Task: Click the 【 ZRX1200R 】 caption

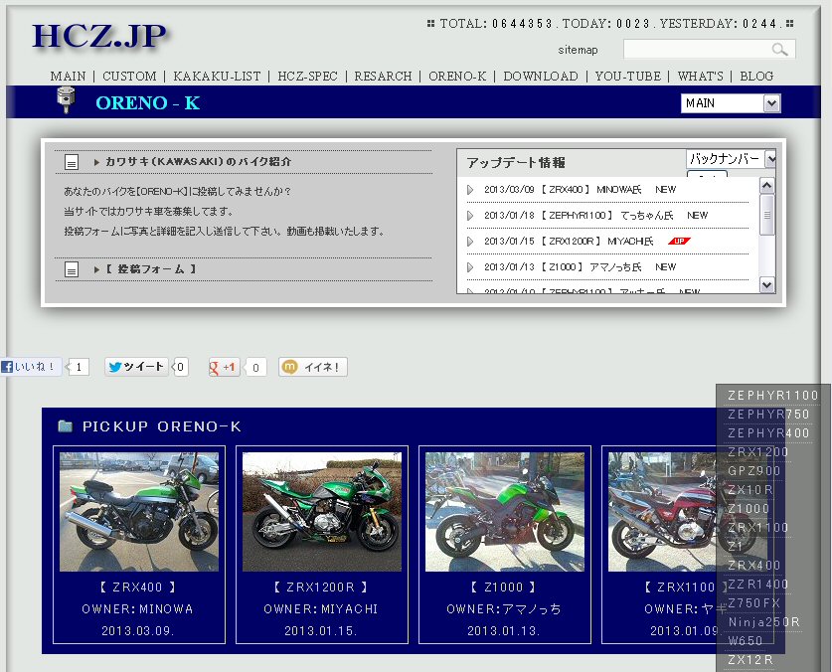Action: coord(320,587)
